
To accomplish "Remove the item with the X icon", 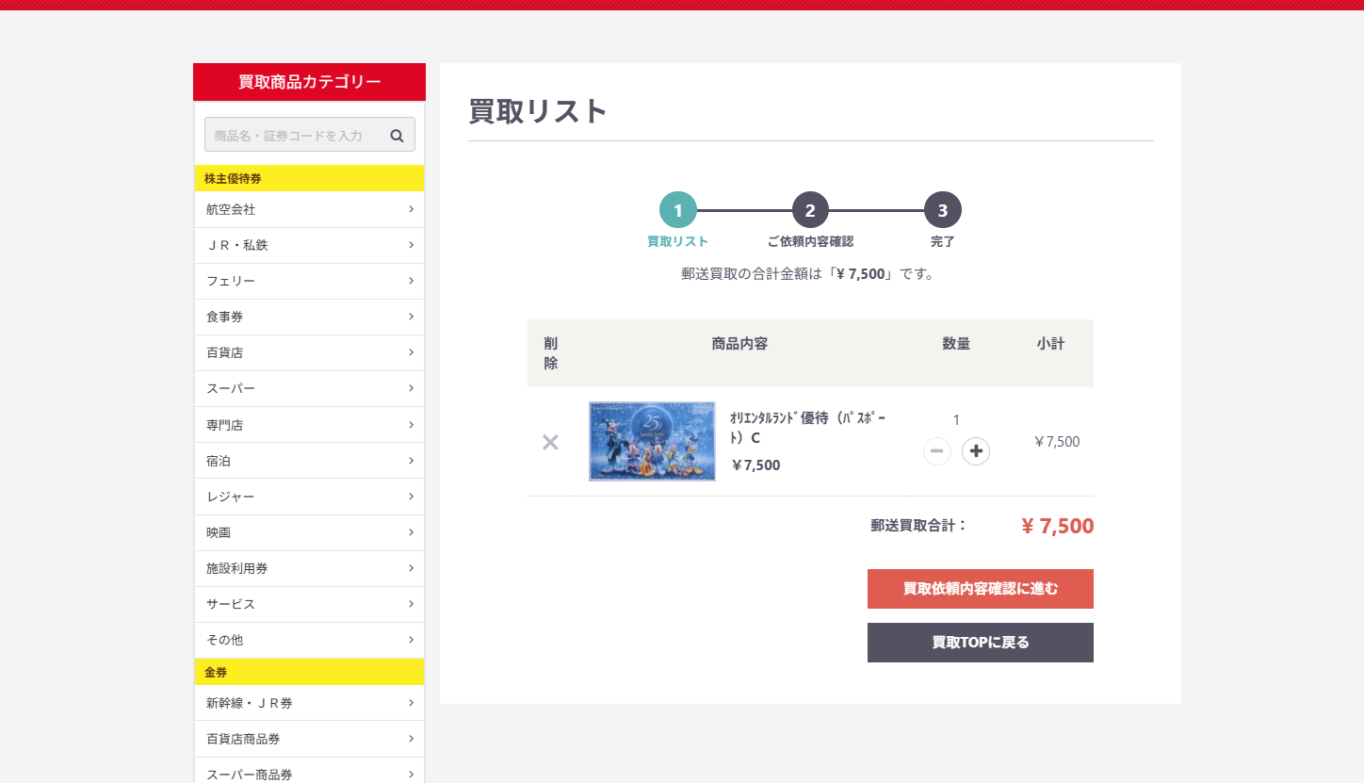I will tap(550, 442).
